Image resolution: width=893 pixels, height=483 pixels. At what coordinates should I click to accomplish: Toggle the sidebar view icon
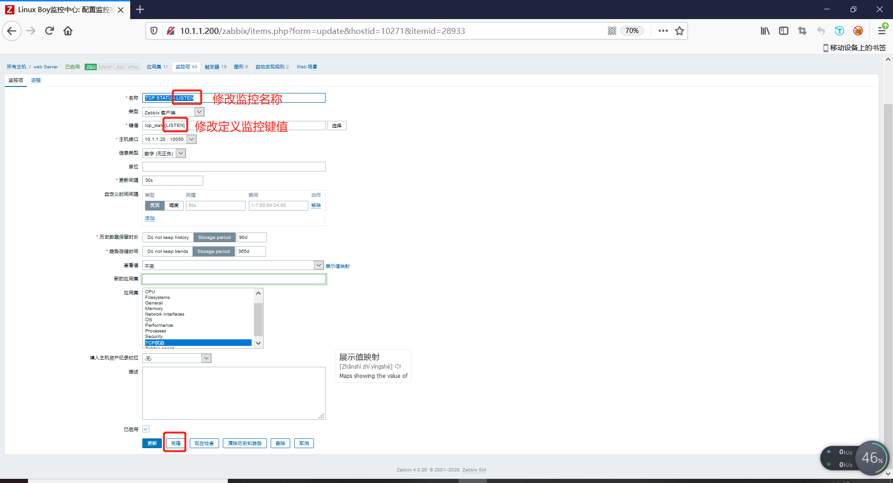[x=784, y=31]
